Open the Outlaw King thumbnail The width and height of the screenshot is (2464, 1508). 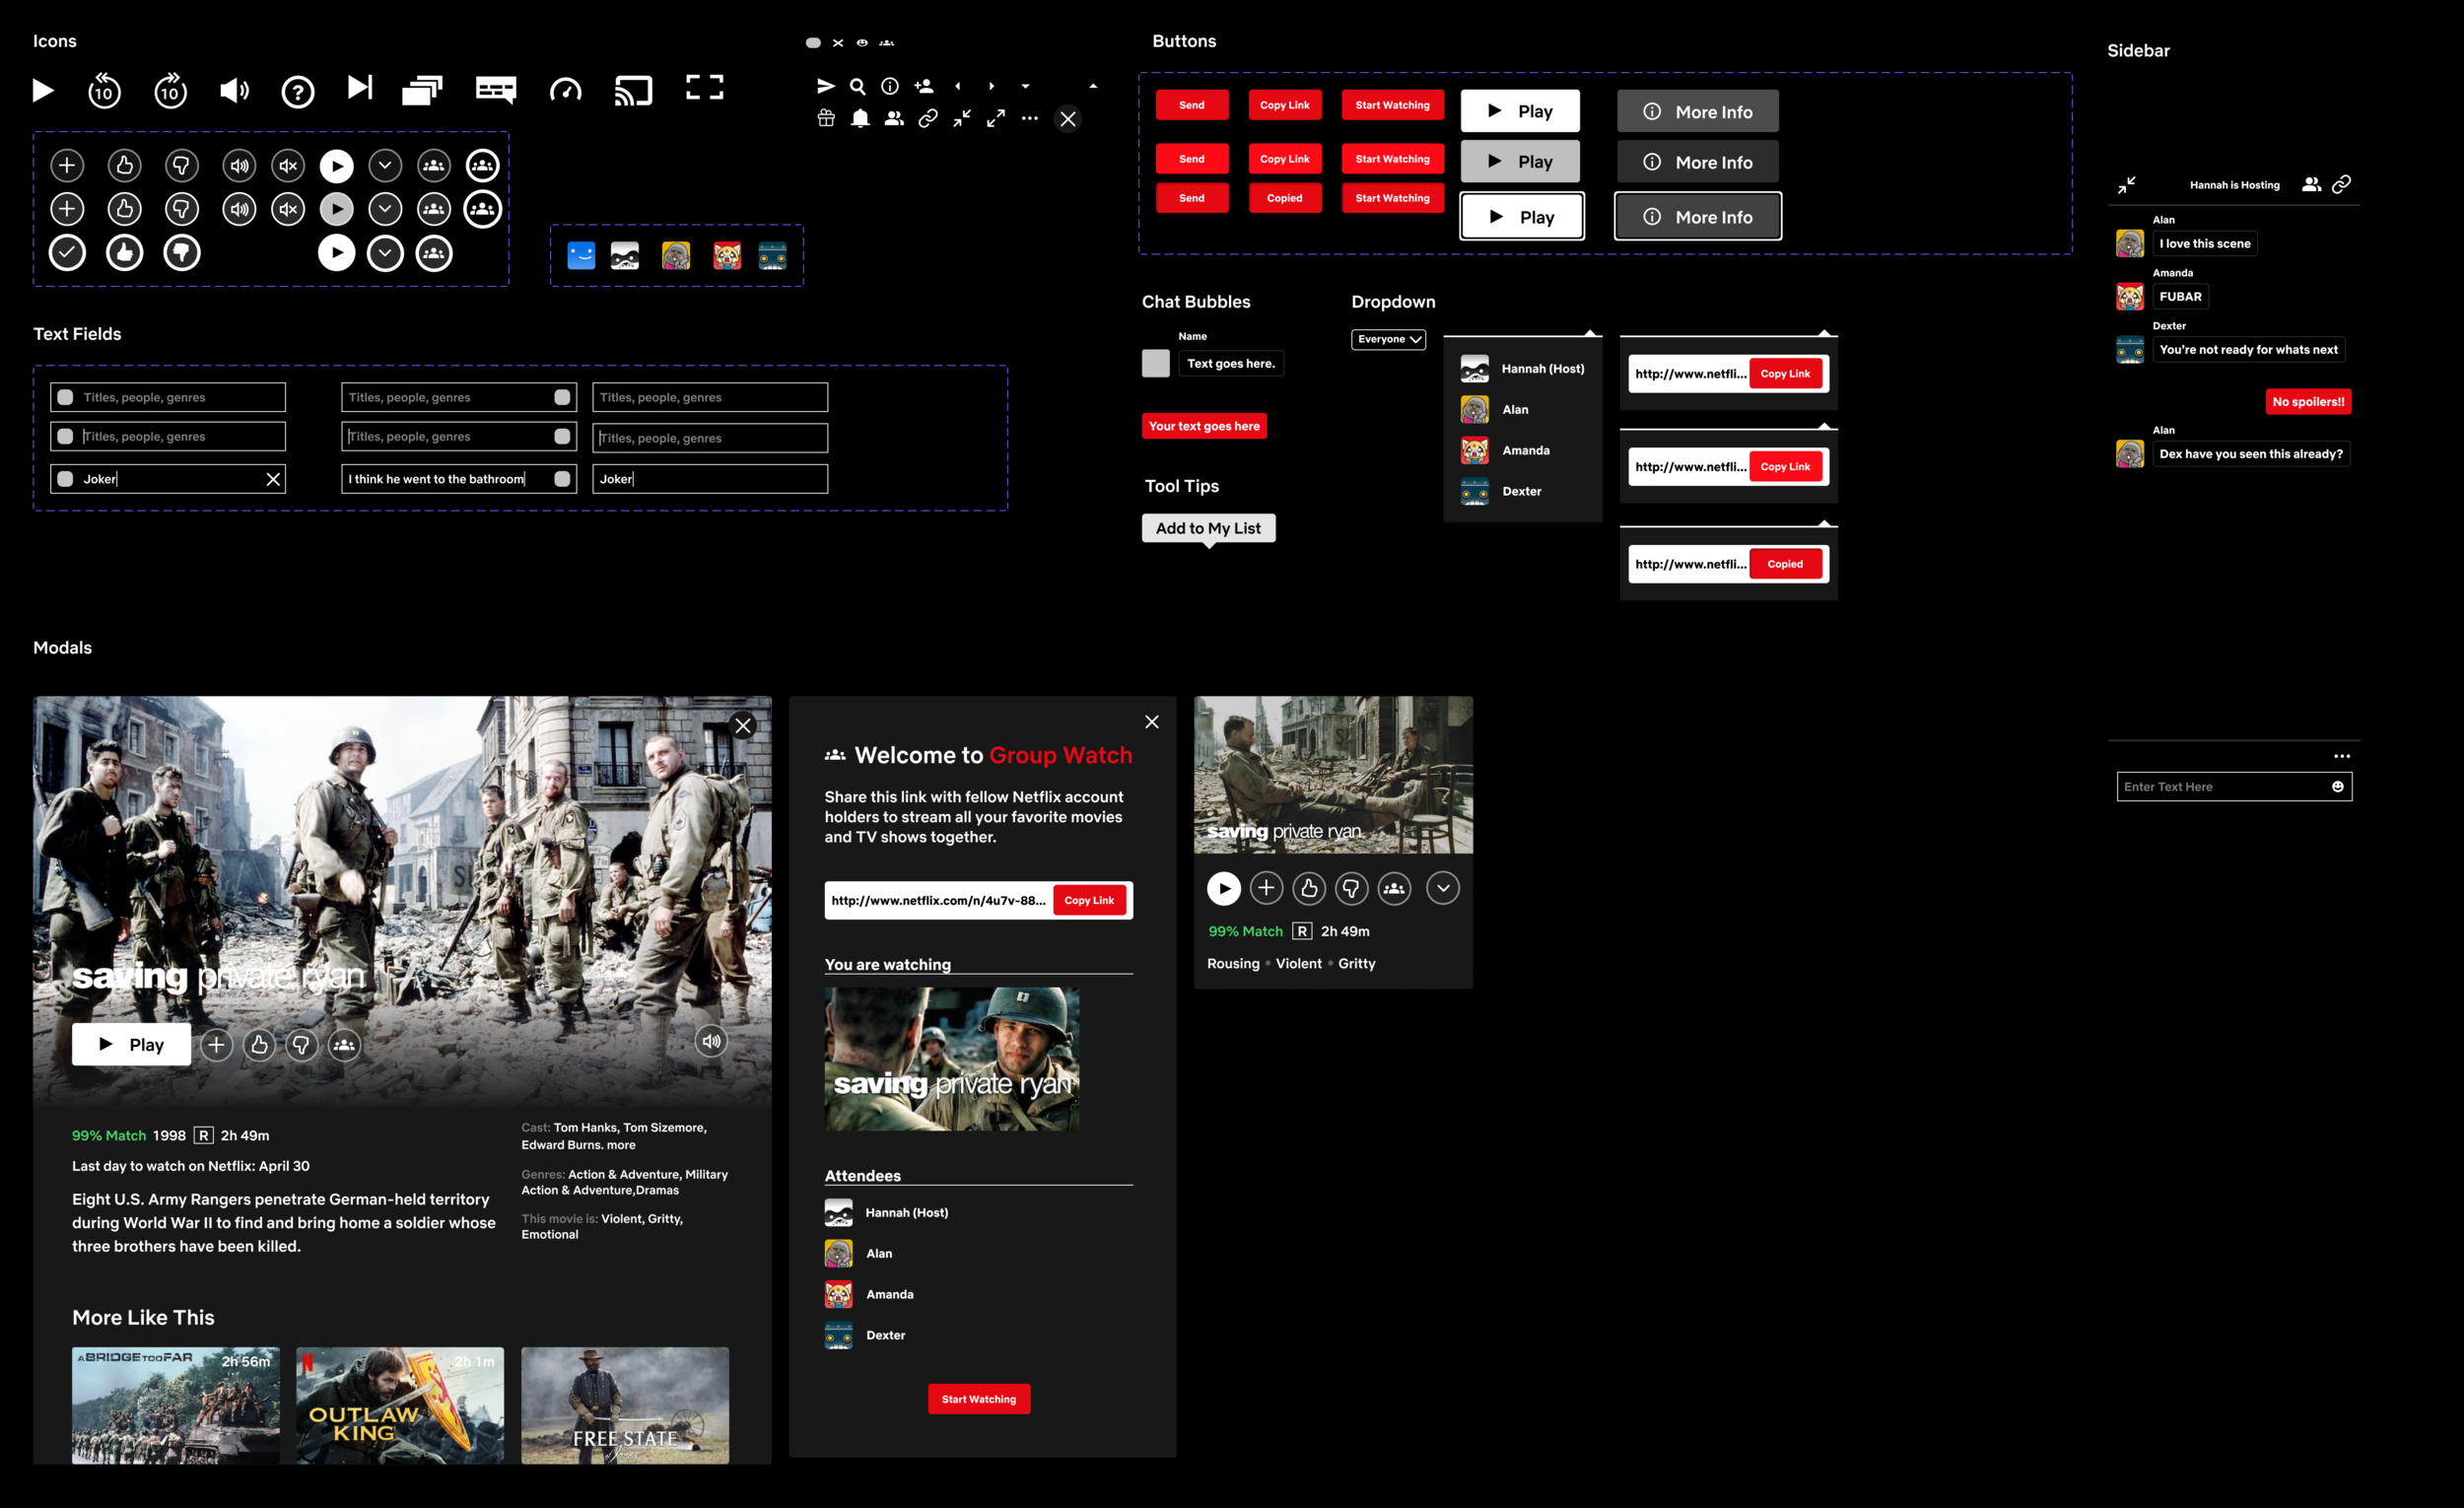(400, 1406)
